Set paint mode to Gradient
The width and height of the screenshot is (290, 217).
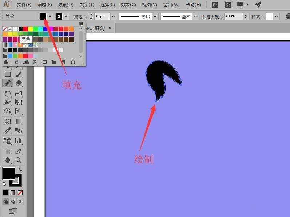[x=13, y=193]
